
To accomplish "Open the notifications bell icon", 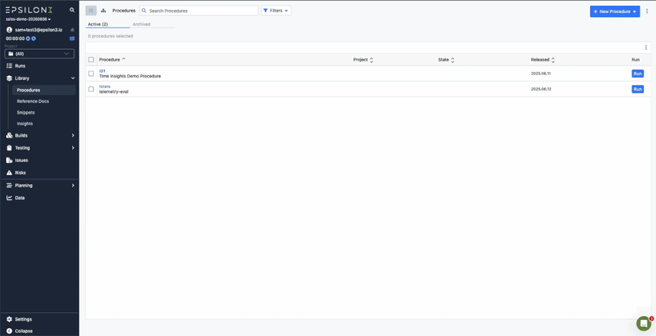I will pyautogui.click(x=72, y=29).
